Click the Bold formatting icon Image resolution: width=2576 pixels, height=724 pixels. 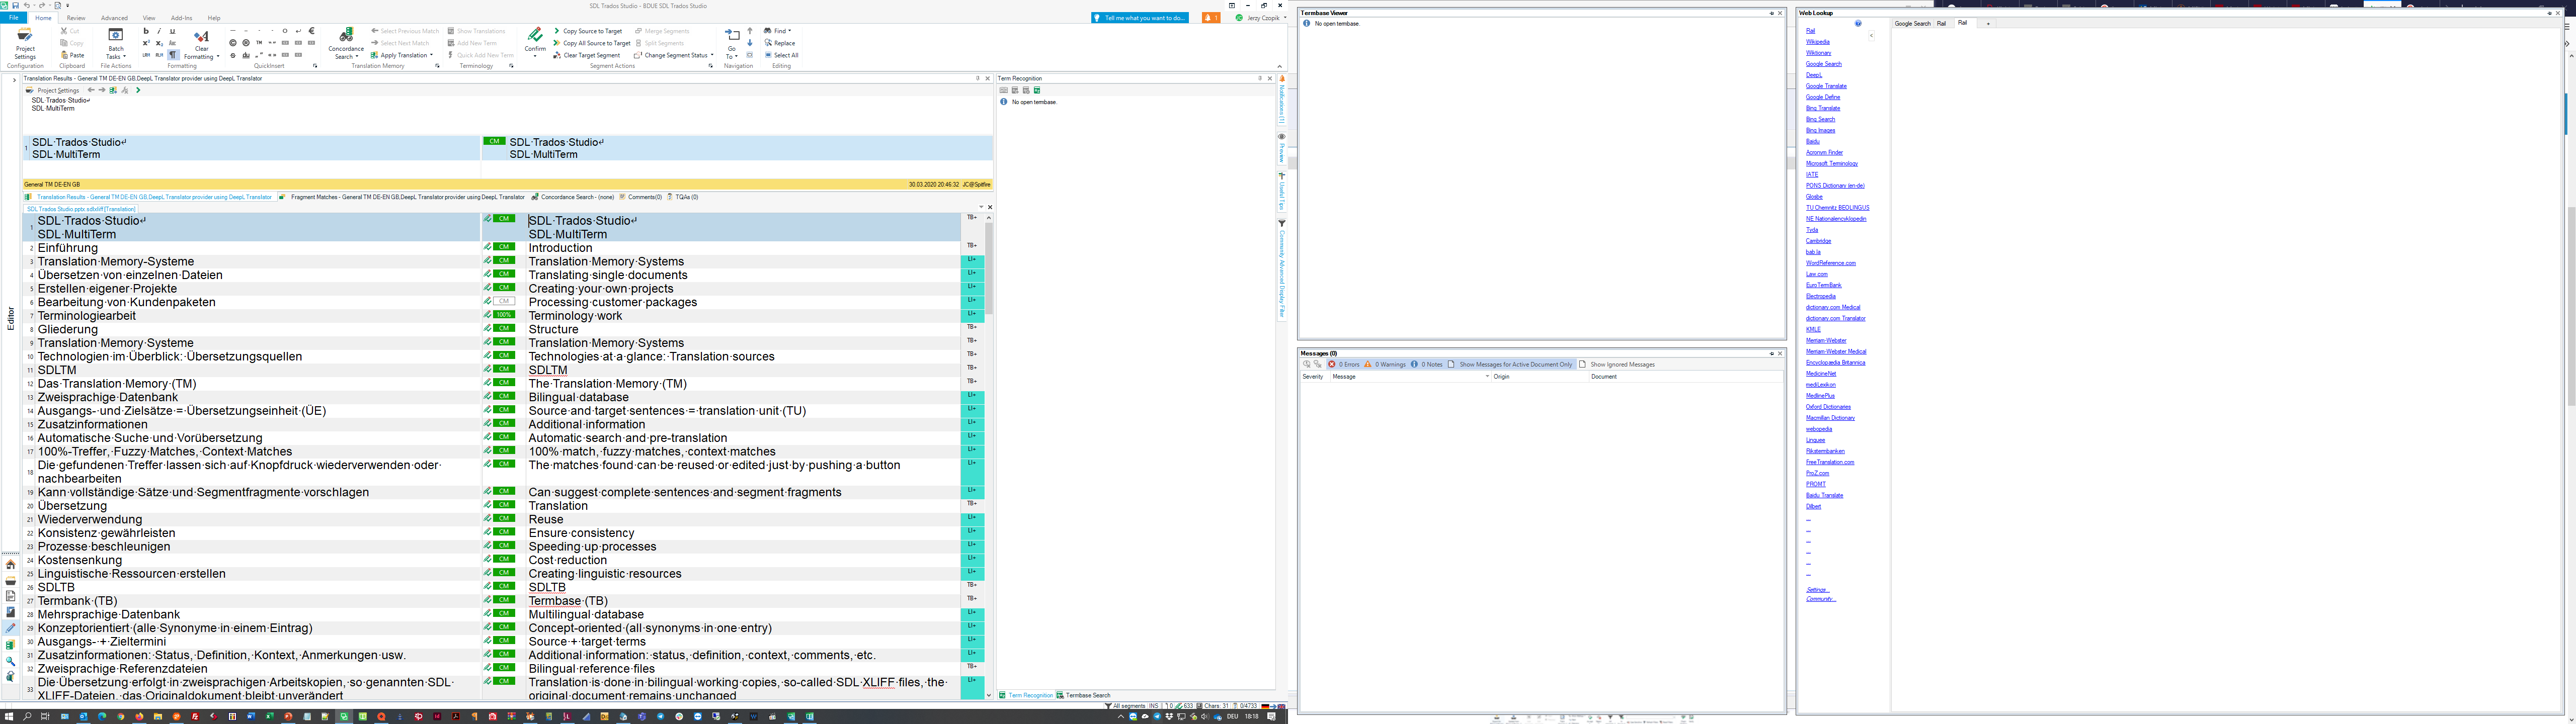point(146,31)
